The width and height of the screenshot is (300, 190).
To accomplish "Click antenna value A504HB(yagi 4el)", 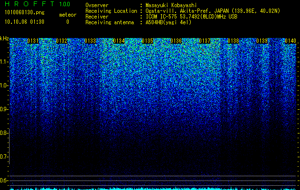I will (168, 22).
